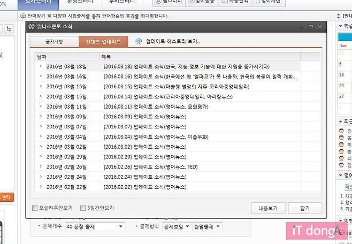Expand the 2016년 03월 04일 row arrow

click(41, 136)
